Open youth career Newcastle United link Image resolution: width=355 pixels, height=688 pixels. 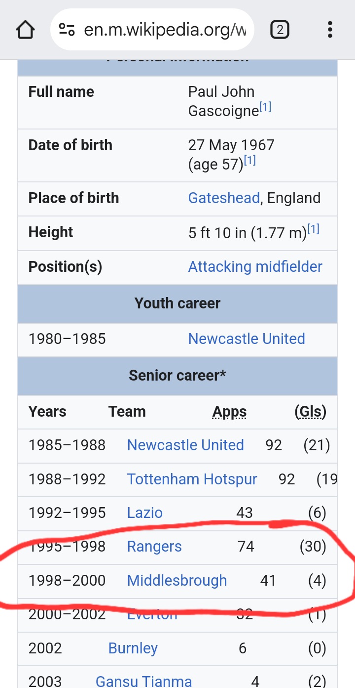(247, 339)
